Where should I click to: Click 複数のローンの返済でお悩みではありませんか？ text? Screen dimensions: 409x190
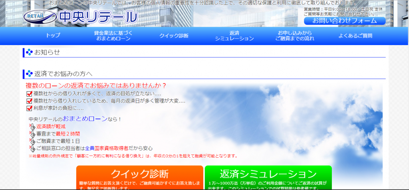point(96,86)
